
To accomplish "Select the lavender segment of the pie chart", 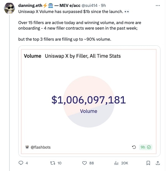I will pyautogui.click(x=91, y=122).
